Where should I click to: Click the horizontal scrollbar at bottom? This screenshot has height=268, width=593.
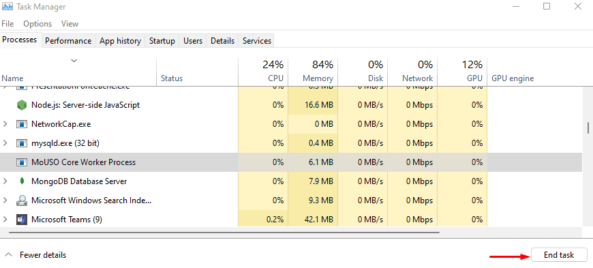(x=224, y=232)
